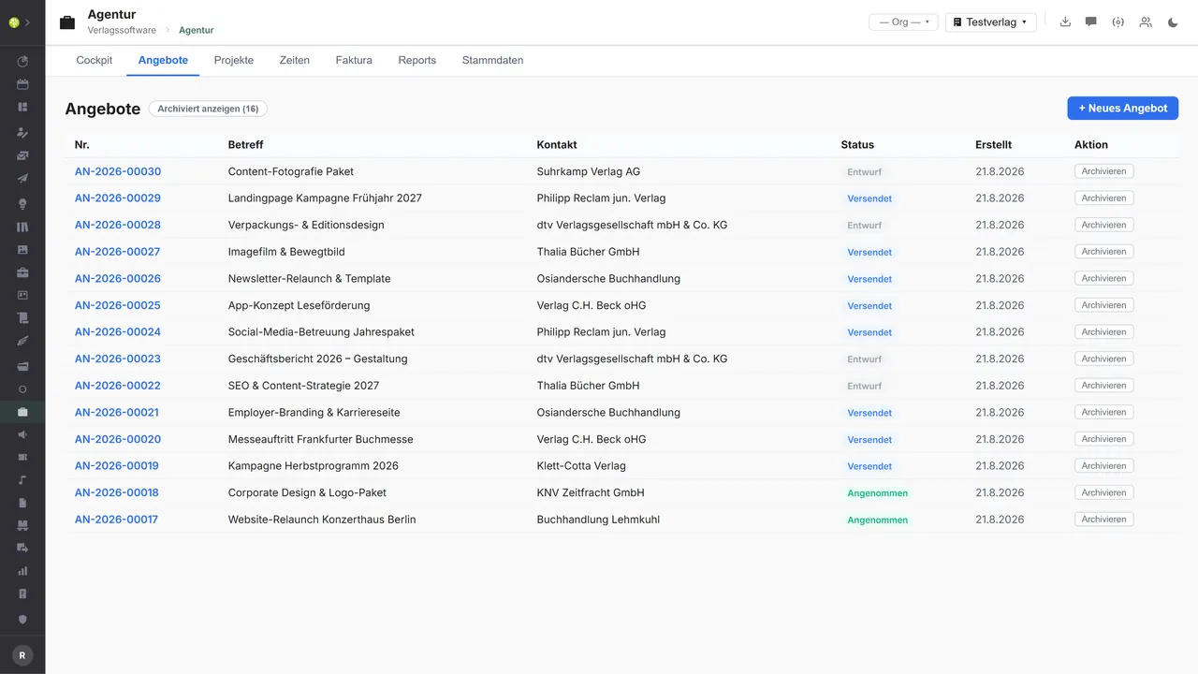Image resolution: width=1198 pixels, height=674 pixels.
Task: Select the highlighted briefcase Agentur sidebar icon
Action: tap(22, 412)
